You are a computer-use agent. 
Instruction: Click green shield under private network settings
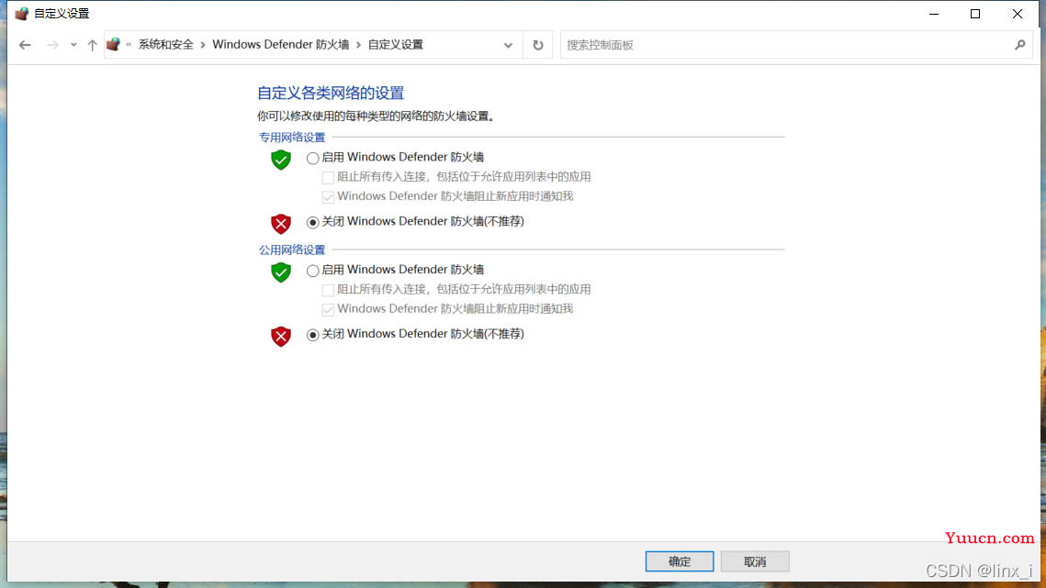(x=281, y=160)
